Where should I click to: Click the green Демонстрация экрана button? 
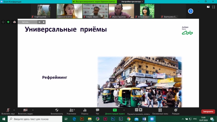tap(115, 110)
